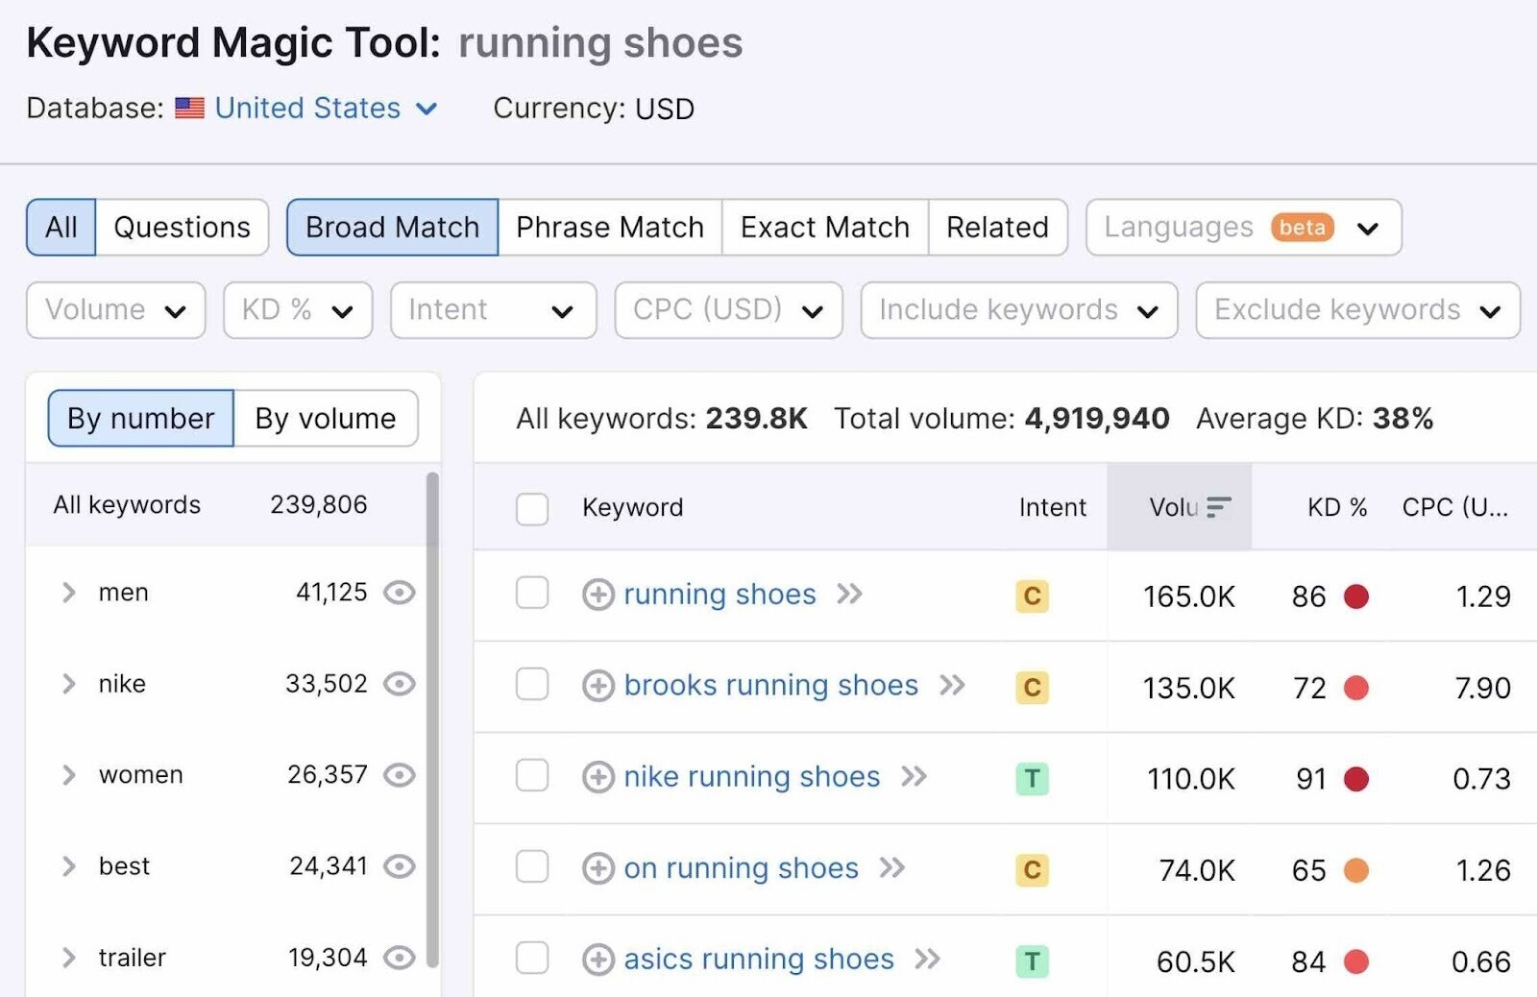Click the plus icon next to "running shoes"
Viewport: 1537px width, 997px height.
coord(598,596)
